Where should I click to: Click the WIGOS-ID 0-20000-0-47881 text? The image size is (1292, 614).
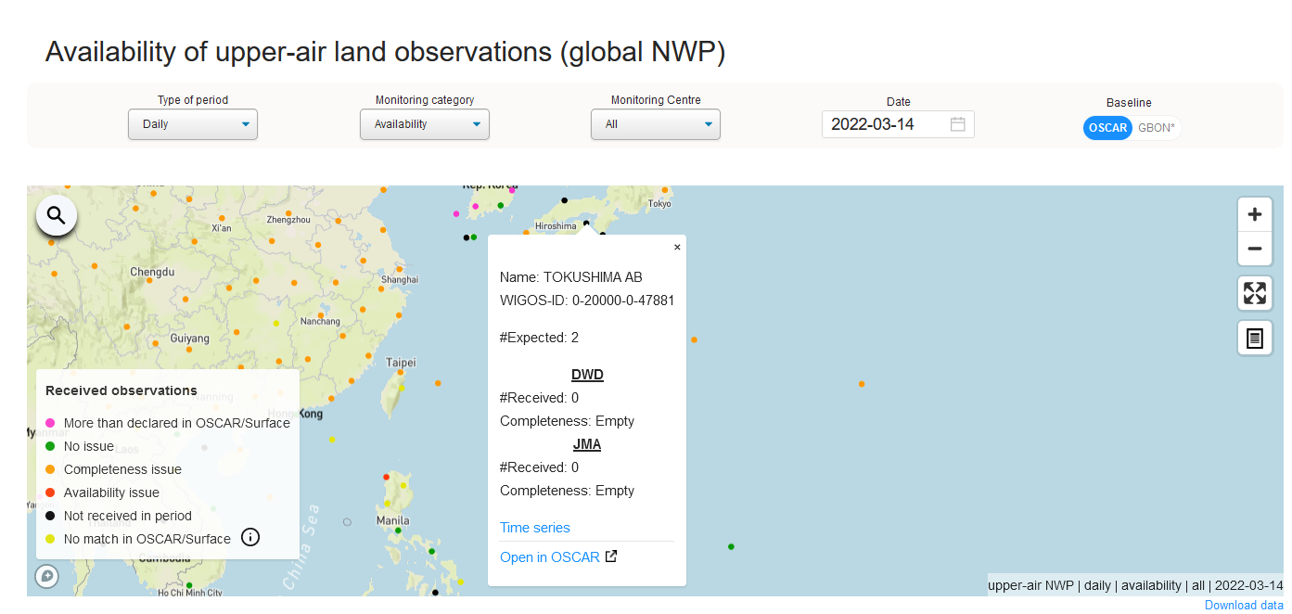tap(587, 301)
